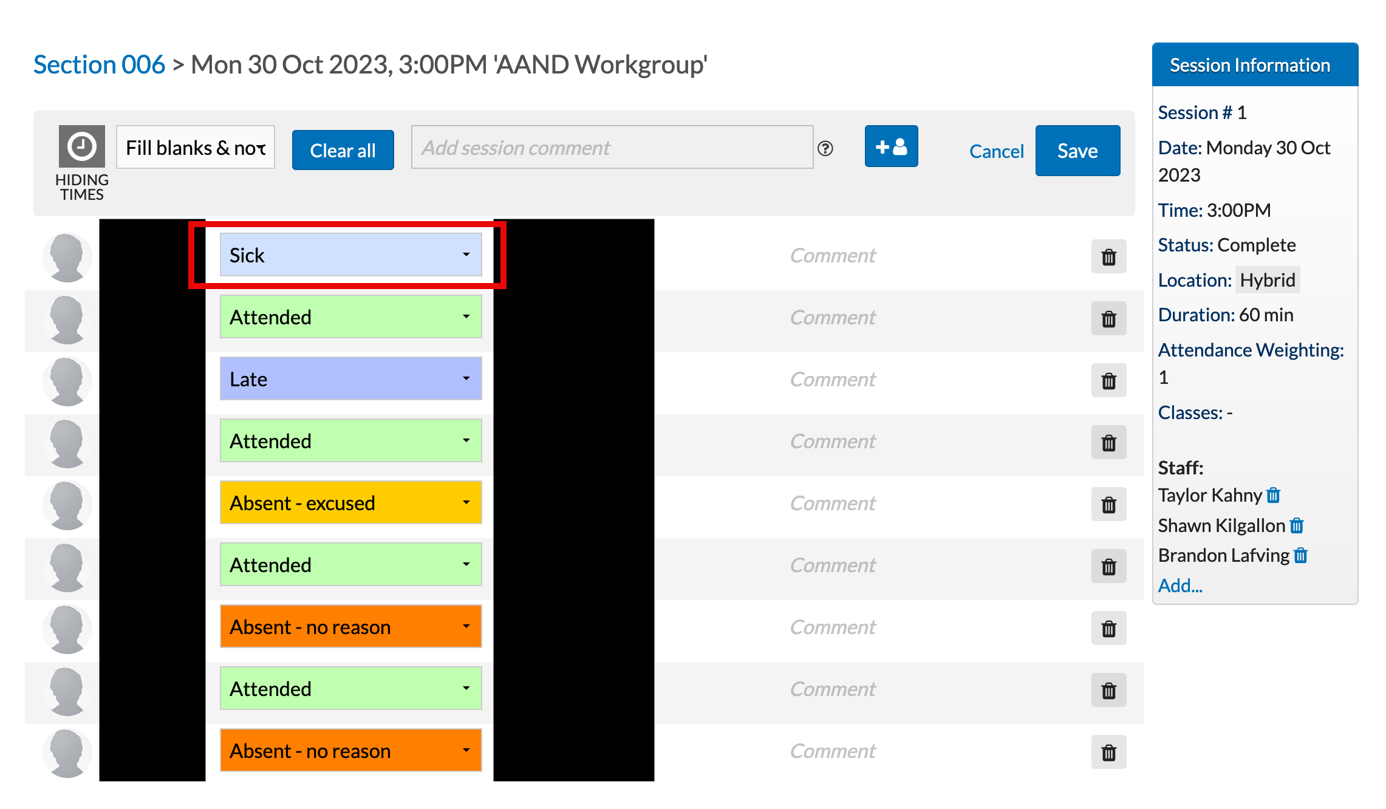Remove staff member Shawn Kilgallon
1386x809 pixels.
coord(1297,525)
